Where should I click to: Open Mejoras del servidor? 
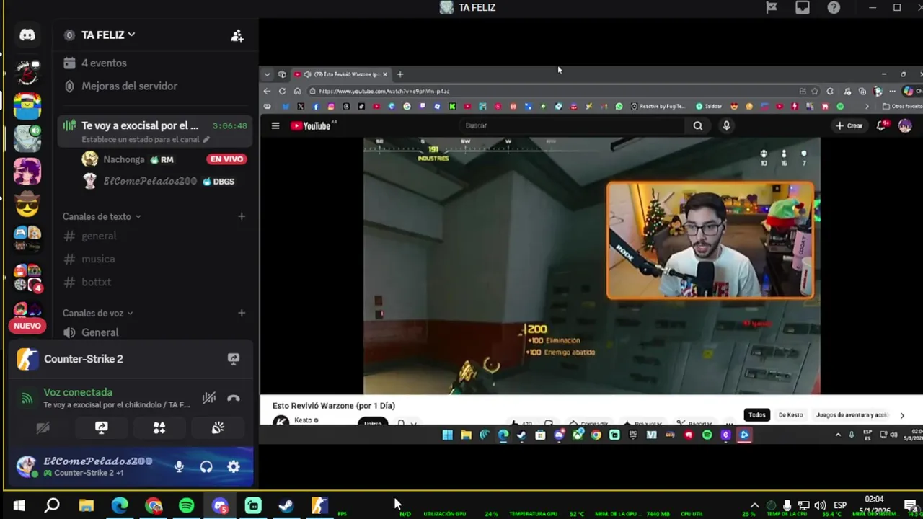(129, 86)
